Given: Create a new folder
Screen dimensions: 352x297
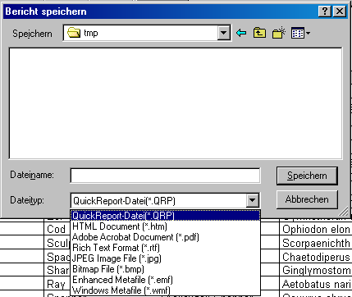Looking at the screenshot, I should pos(279,33).
